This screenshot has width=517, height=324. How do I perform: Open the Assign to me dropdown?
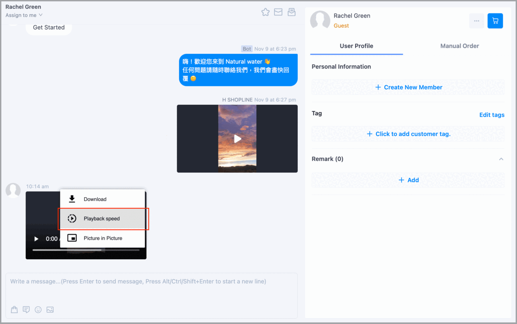pyautogui.click(x=24, y=15)
